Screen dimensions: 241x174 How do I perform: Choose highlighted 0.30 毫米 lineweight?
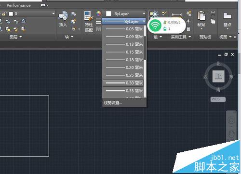[x=123, y=83]
